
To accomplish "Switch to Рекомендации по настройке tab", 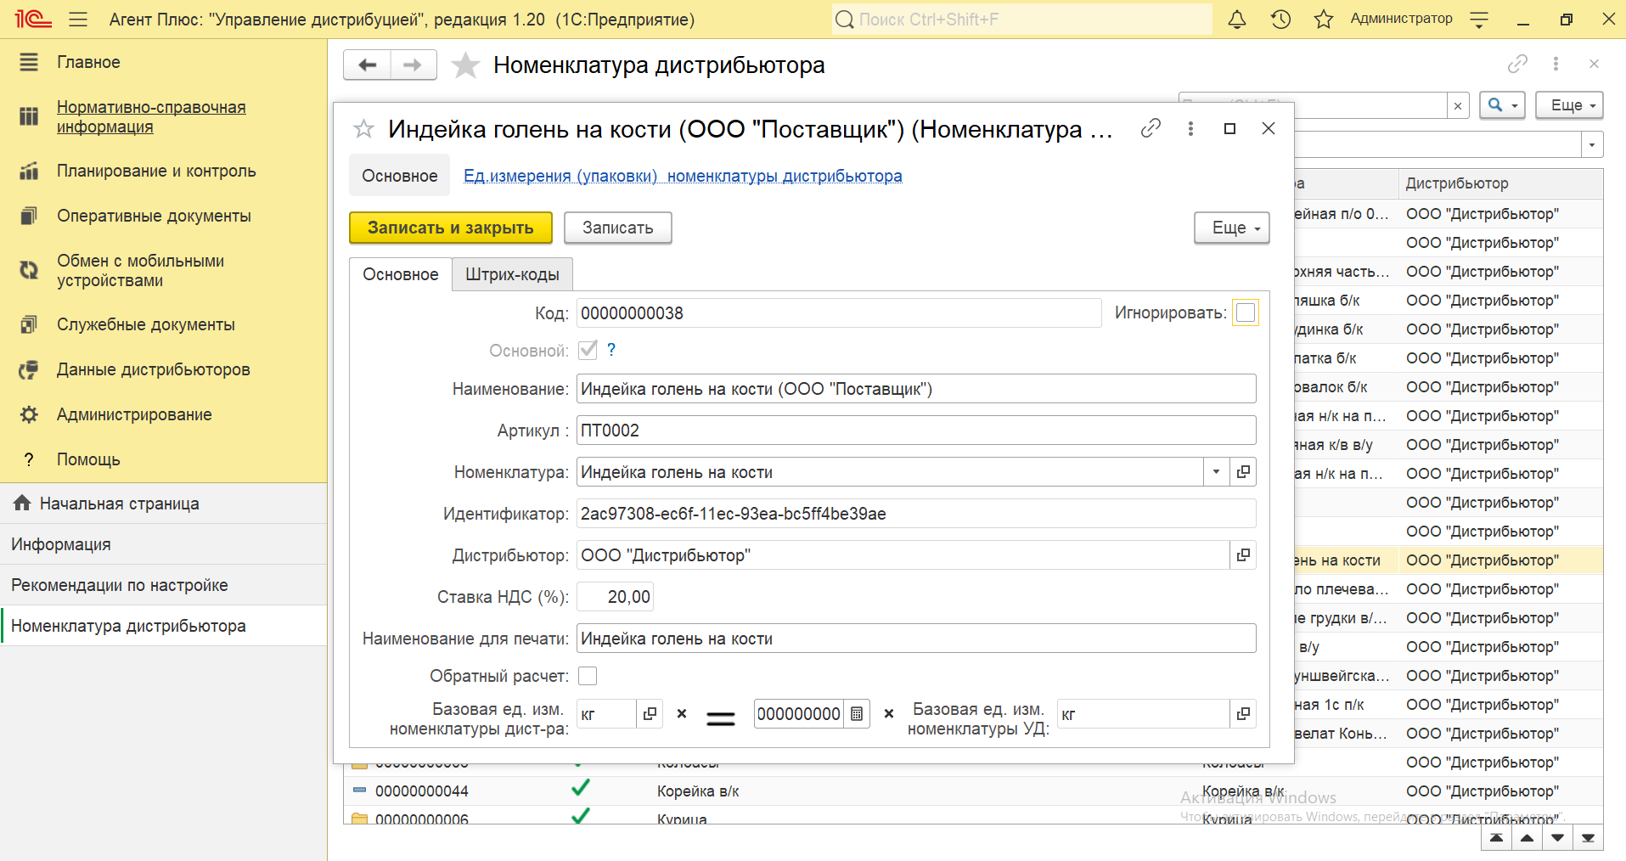I will point(163,585).
